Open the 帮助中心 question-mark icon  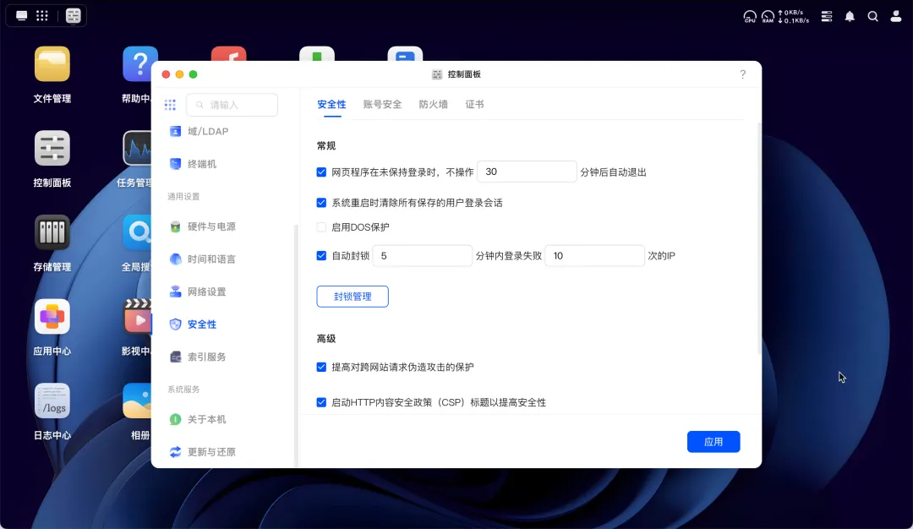138,64
